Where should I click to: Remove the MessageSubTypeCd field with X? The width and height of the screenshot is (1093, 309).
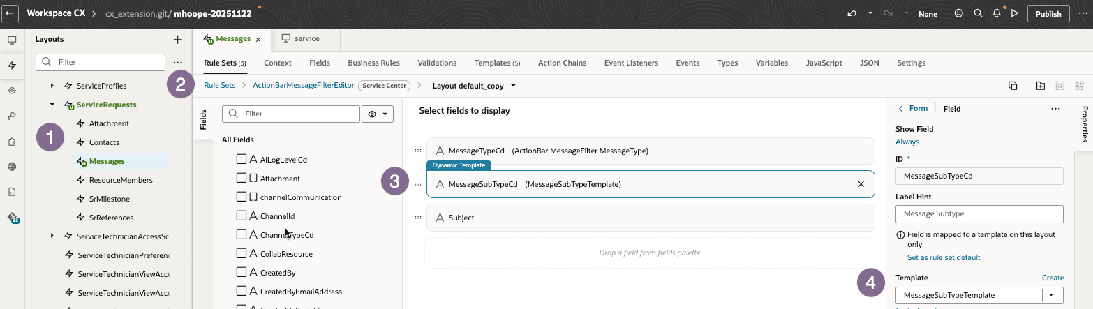click(x=861, y=184)
